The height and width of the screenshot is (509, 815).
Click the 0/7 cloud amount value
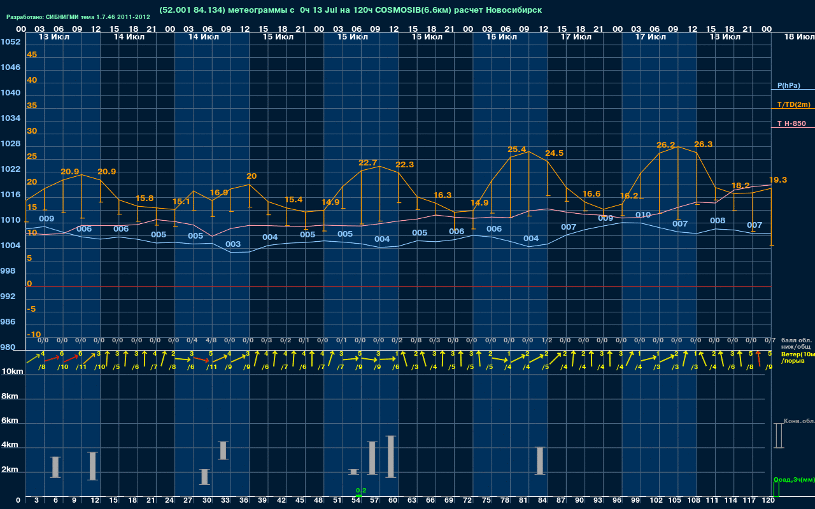point(770,340)
